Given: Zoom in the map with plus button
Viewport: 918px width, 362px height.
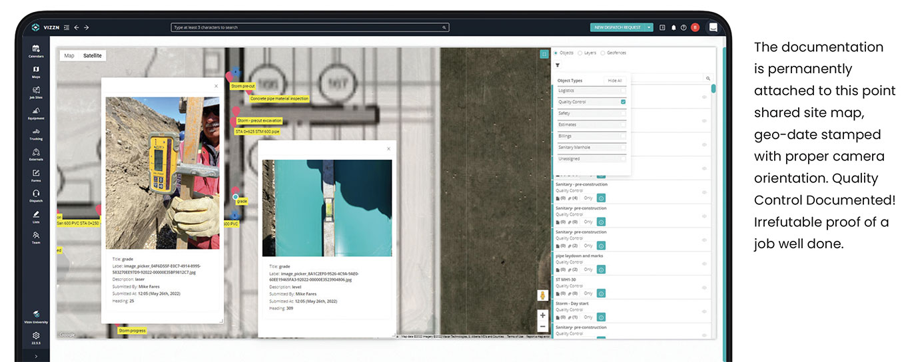Looking at the screenshot, I should (x=542, y=315).
